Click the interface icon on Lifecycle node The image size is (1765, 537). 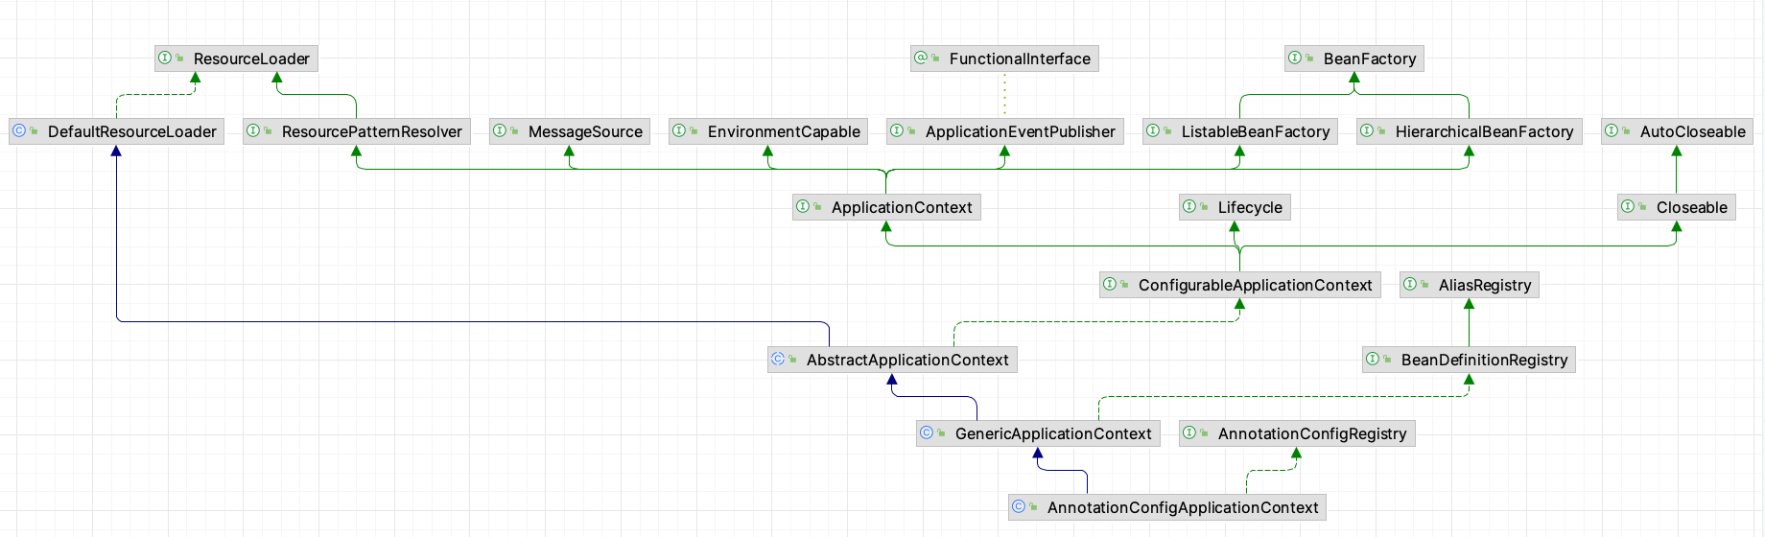pos(1189,207)
